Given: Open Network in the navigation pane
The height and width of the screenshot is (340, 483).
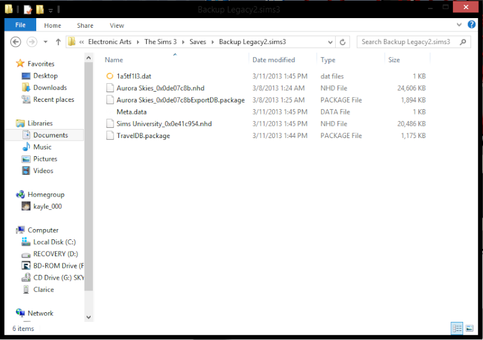Looking at the screenshot, I should [40, 313].
